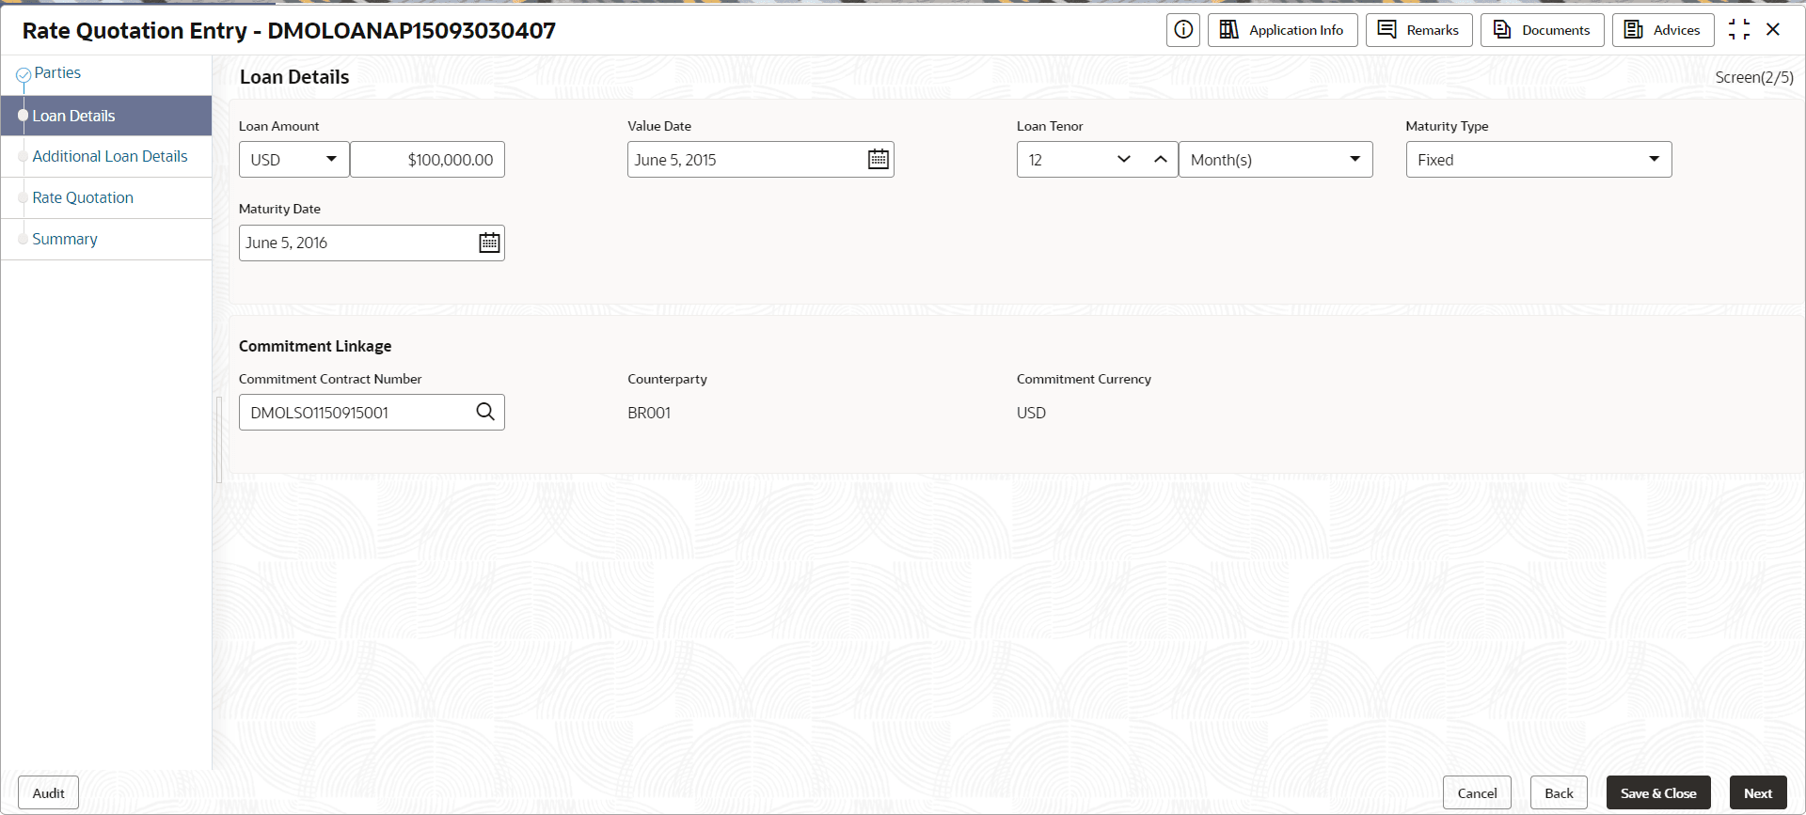Viewport: 1806px width, 815px height.
Task: Open the Remarks dialog
Action: point(1418,30)
